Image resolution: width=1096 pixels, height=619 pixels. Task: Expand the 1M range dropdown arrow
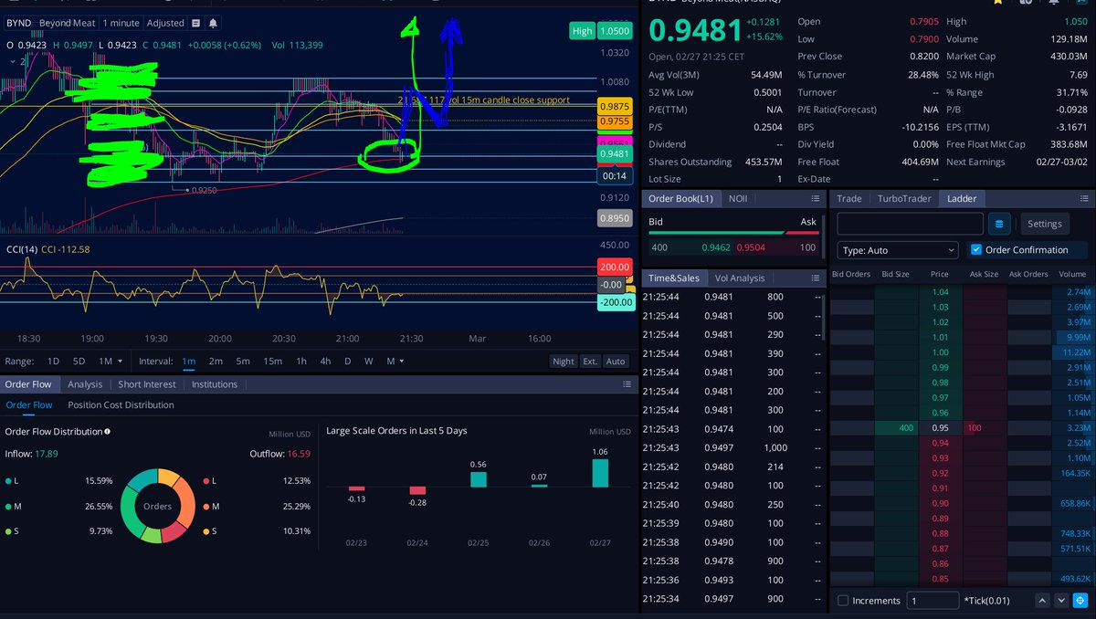[120, 362]
